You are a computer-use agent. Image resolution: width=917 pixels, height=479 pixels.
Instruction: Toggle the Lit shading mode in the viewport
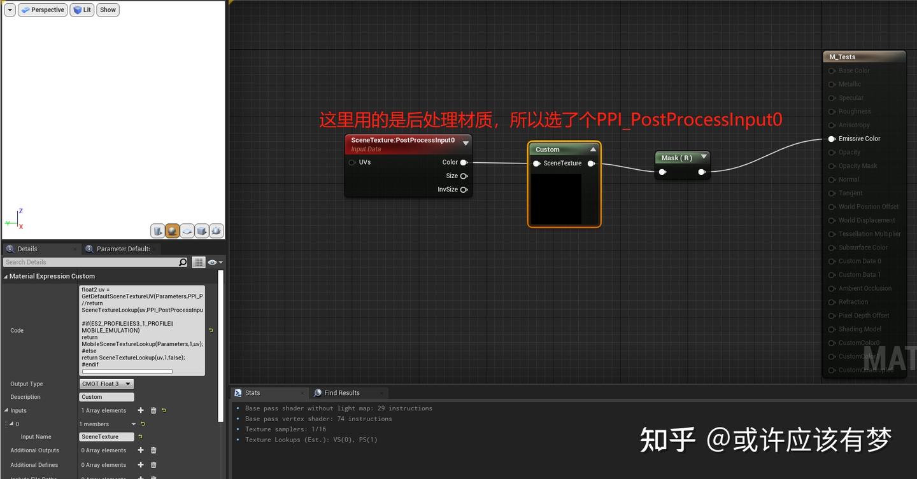pos(82,10)
